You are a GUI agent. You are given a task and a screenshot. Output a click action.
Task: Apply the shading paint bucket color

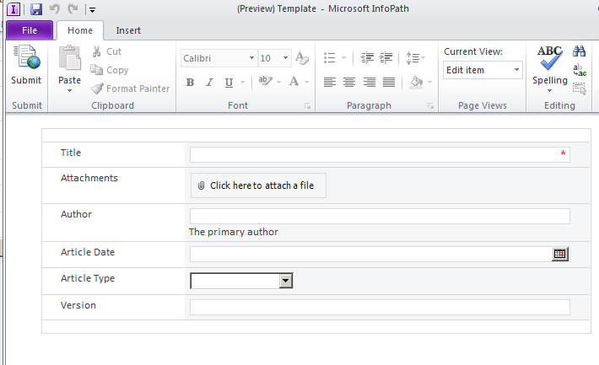coord(417,82)
